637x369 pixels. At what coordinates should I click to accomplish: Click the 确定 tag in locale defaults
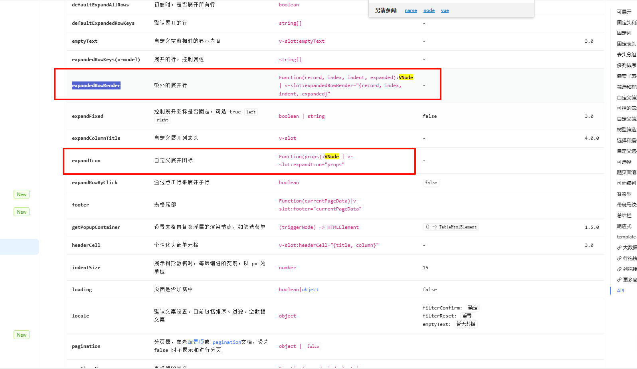(473, 307)
